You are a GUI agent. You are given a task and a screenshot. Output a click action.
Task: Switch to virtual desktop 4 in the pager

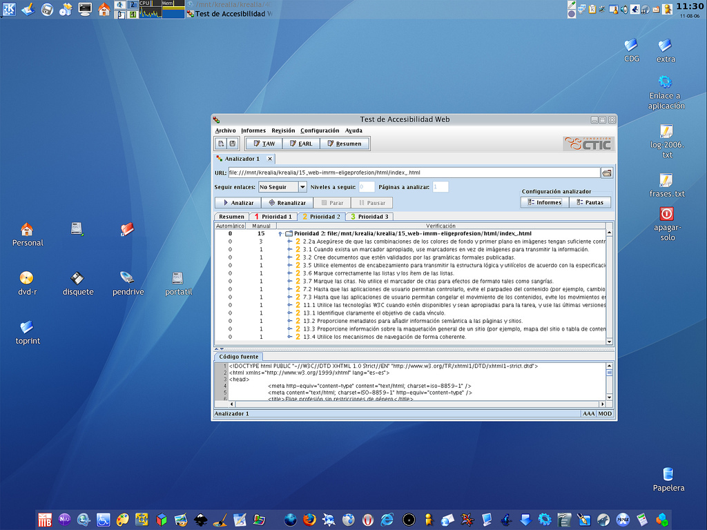pyautogui.click(x=133, y=14)
